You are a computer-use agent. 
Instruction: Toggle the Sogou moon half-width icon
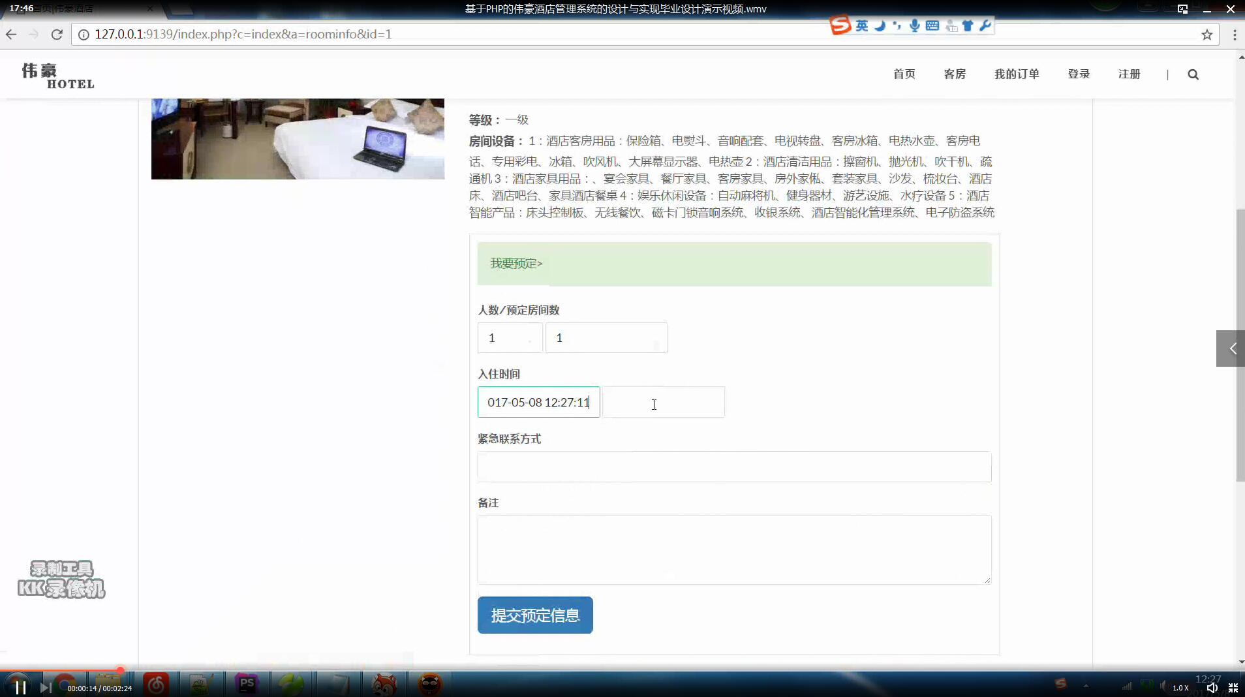point(880,25)
